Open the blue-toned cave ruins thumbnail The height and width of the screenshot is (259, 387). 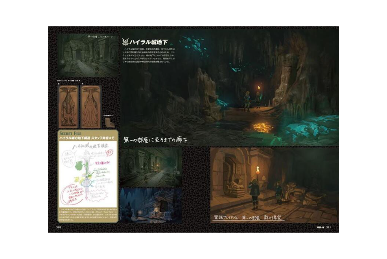point(151,205)
